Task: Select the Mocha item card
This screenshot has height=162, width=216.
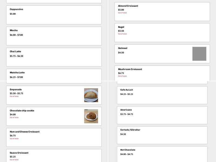Action: tap(54, 36)
